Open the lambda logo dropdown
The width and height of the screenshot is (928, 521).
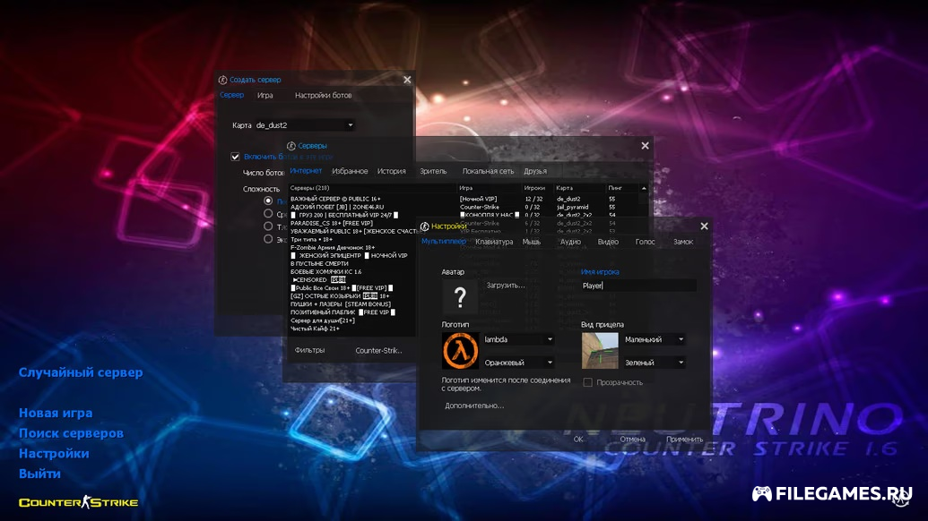coord(518,339)
